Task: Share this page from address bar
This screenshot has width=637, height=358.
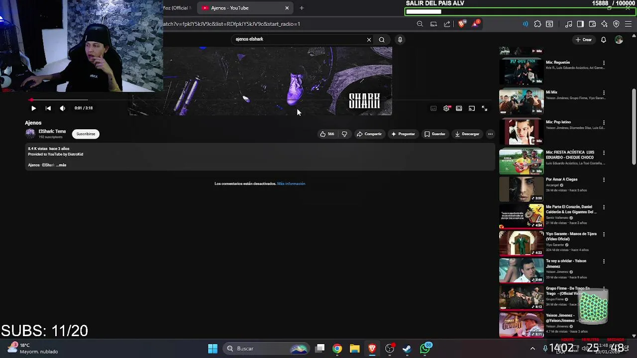Action: (447, 24)
